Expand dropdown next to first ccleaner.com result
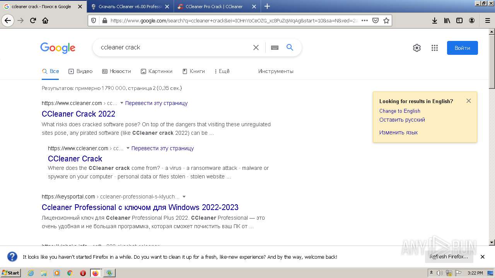This screenshot has height=278, width=495. tap(121, 103)
